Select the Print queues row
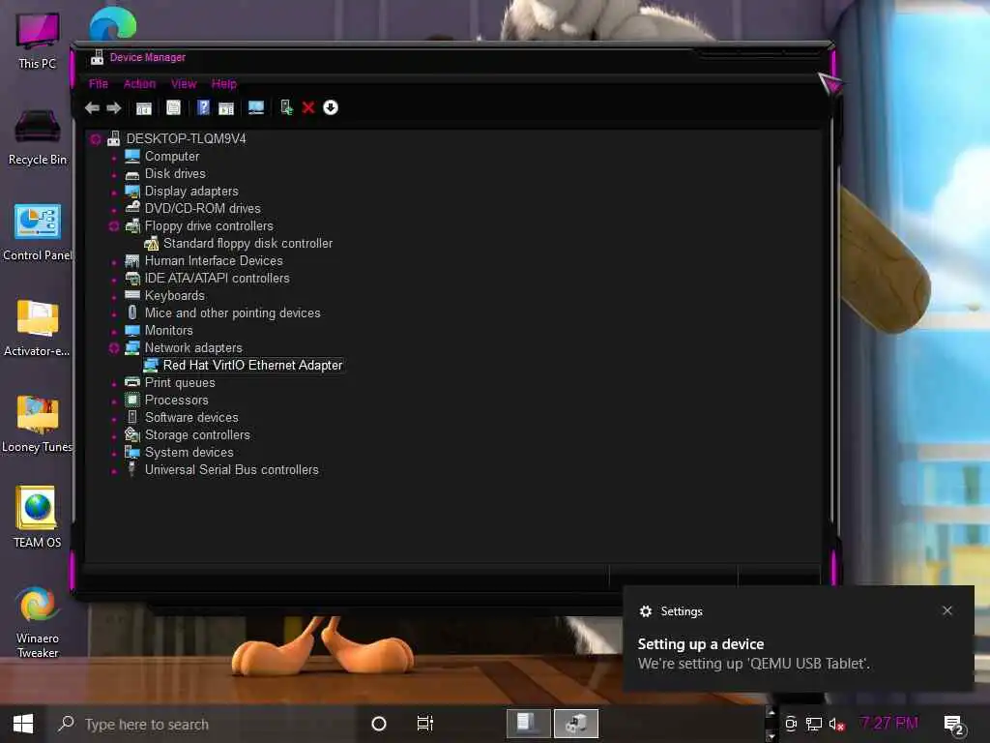The image size is (990, 743). coord(180,383)
